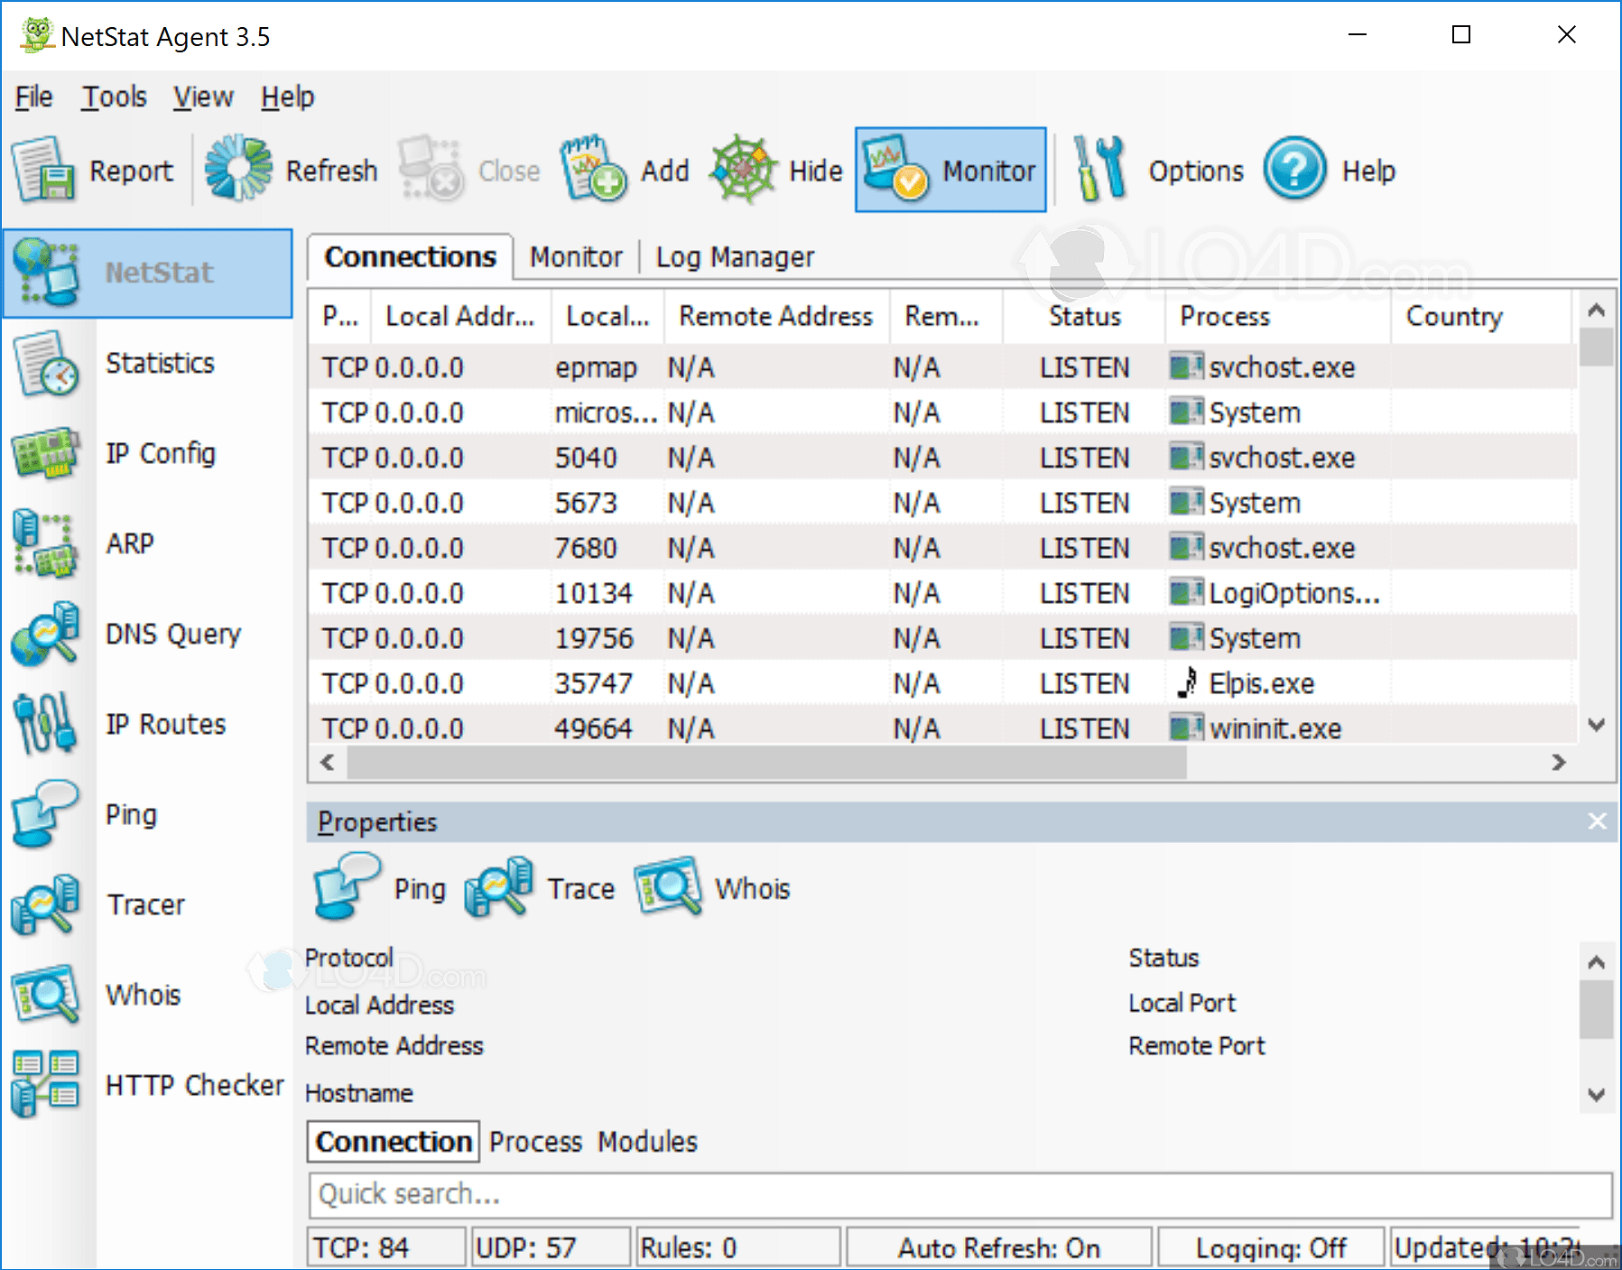
Task: Click the Refresh toolbar icon
Action: (238, 169)
